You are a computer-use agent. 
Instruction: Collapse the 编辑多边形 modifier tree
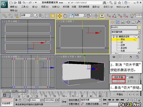point(117,37)
